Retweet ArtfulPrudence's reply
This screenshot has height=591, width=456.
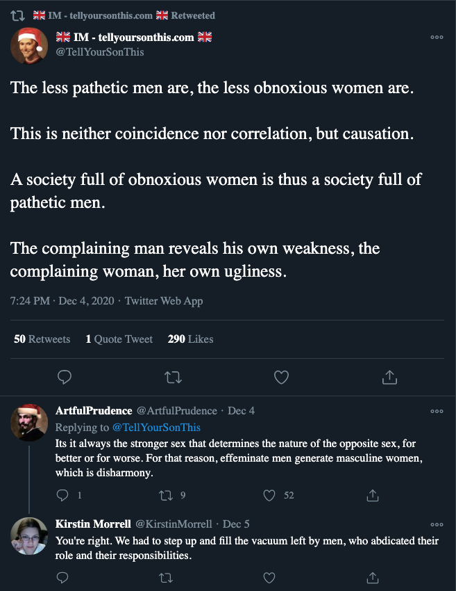[166, 495]
